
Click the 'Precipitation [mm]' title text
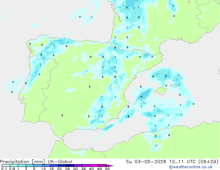[x=23, y=162]
